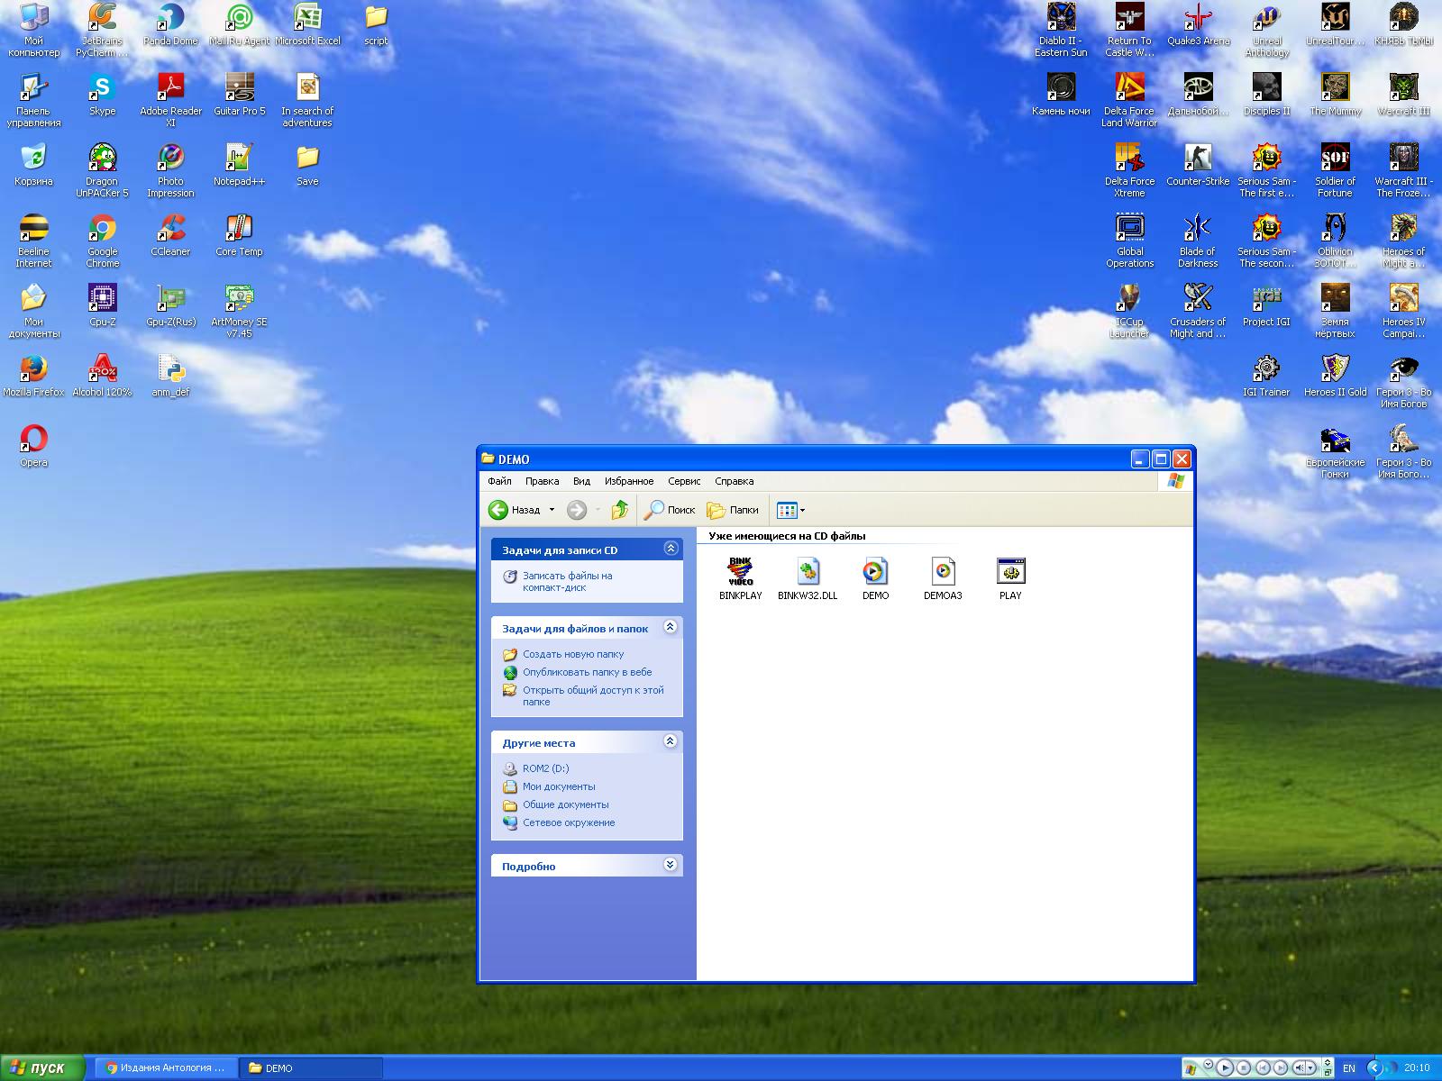Select the DEMOA3 media file
The width and height of the screenshot is (1442, 1081).
[943, 571]
